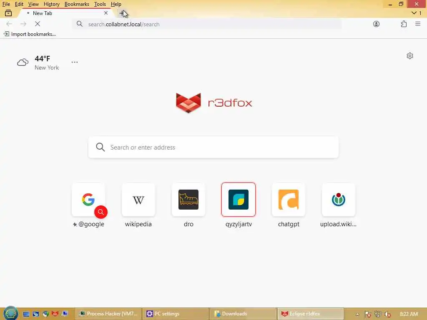
Task: Switch to PC settings taskbar window
Action: pyautogui.click(x=176, y=314)
